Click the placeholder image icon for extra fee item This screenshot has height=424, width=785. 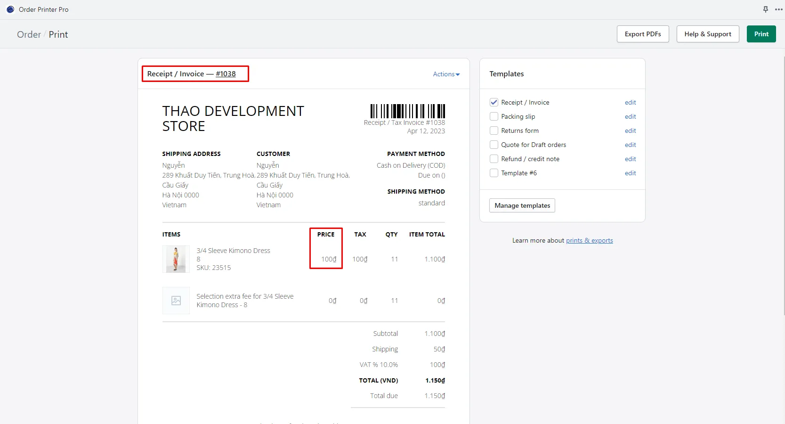(x=176, y=301)
